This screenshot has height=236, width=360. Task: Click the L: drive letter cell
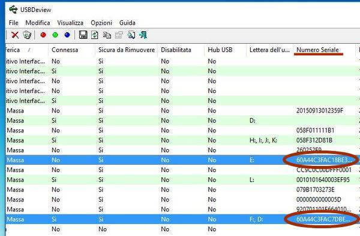coord(252,180)
